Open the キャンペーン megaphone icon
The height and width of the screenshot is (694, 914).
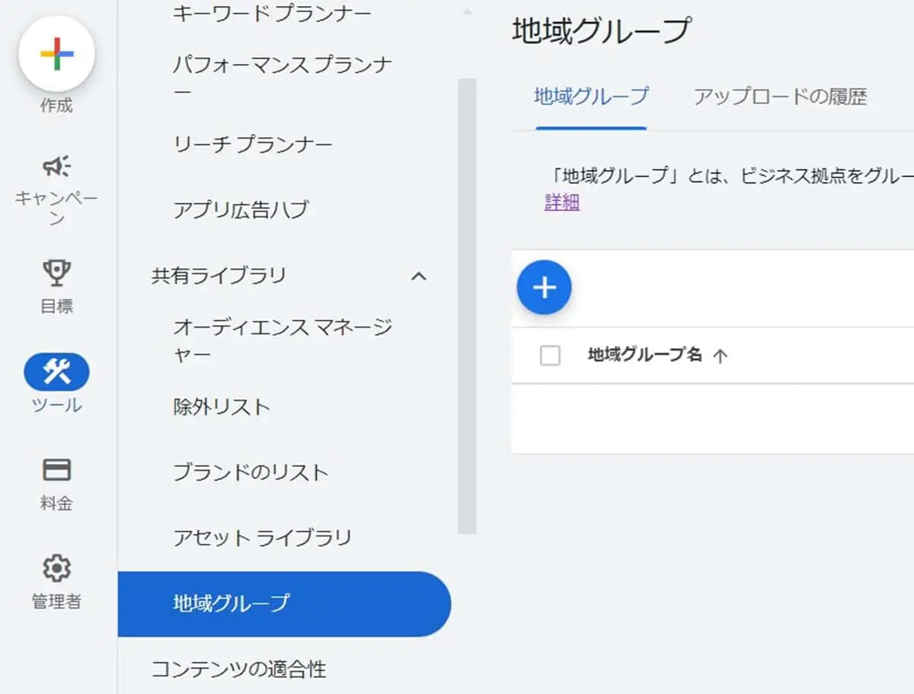pos(56,166)
